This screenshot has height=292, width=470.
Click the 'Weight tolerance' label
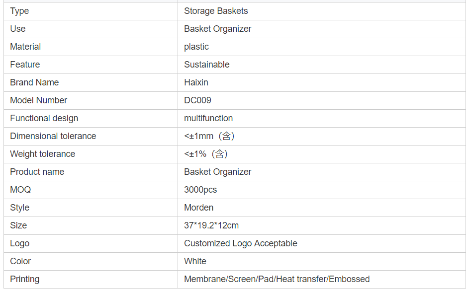tap(42, 154)
